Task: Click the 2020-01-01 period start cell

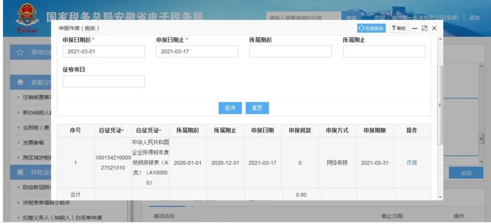Action: tap(188, 163)
